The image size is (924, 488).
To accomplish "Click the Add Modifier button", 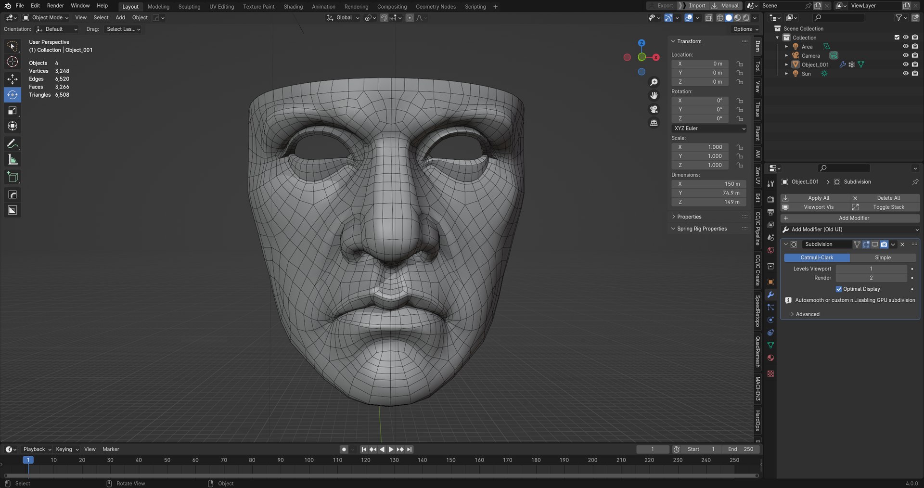I will [x=850, y=218].
